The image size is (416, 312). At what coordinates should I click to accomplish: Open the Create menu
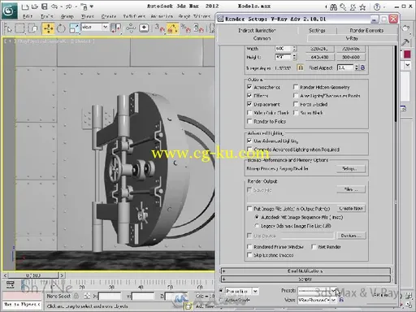pyautogui.click(x=109, y=16)
